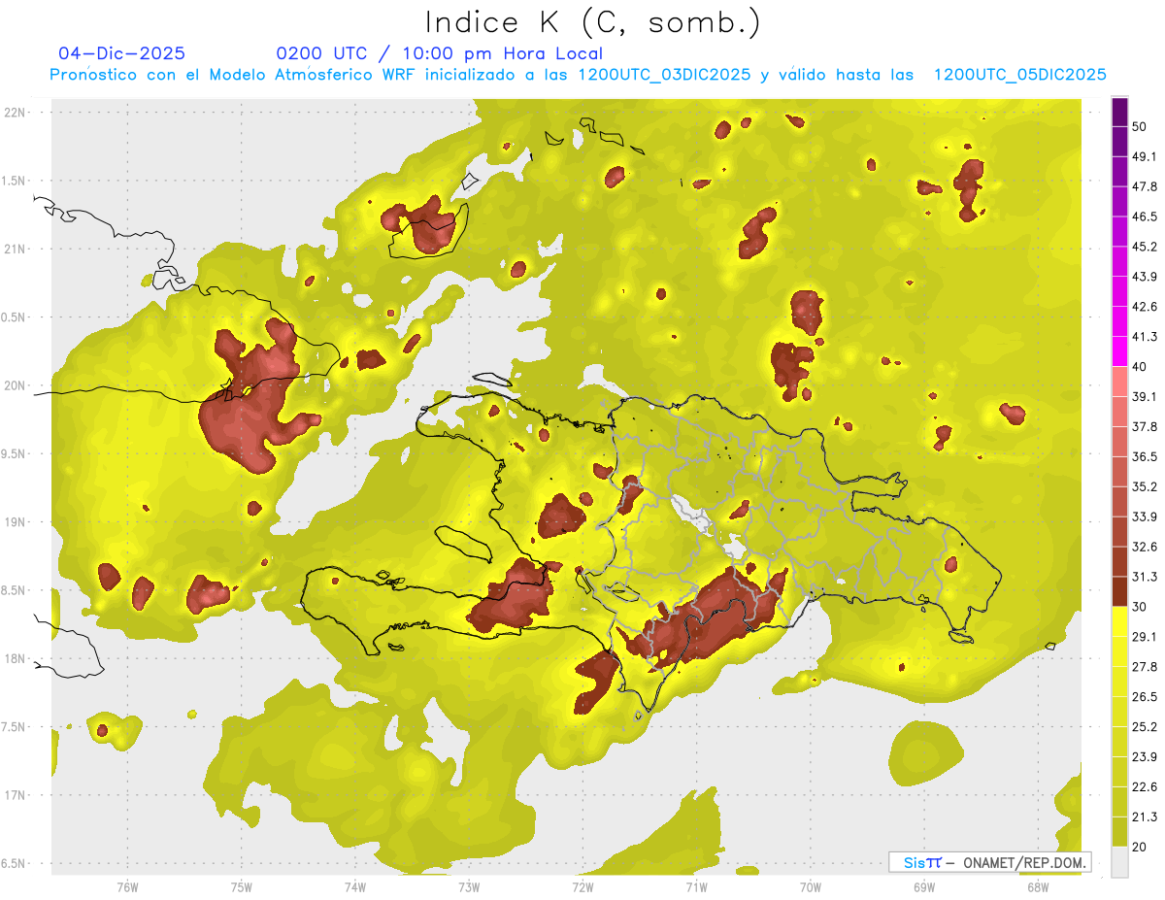
Task: Pick the gray swatch below 20 on the color scale
Action: coord(1119,862)
